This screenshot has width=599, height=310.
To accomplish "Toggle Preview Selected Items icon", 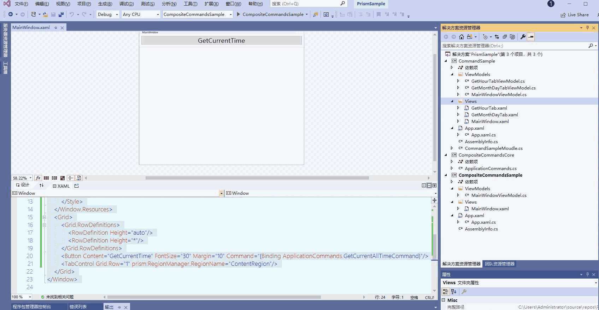I will (x=531, y=37).
